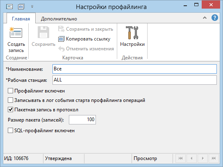
Task: Click the card view icon in title bar
Action: [9, 7]
